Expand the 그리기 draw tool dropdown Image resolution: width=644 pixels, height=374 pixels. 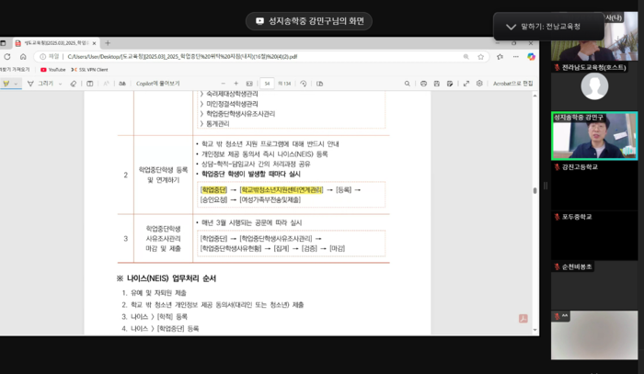(x=61, y=84)
